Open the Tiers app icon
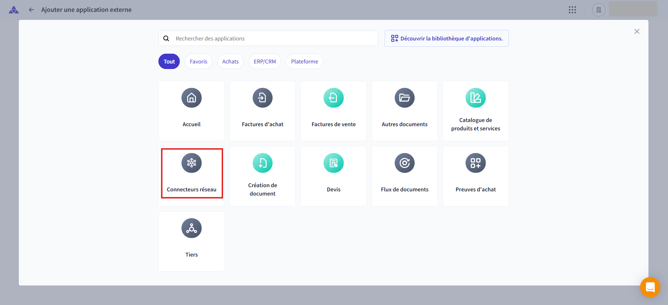Viewport: 668px width, 305px height. pos(191,228)
